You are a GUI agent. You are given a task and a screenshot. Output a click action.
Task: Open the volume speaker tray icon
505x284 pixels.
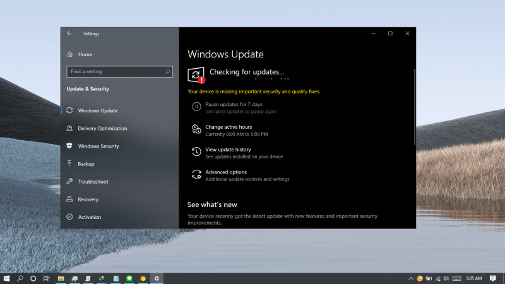pyautogui.click(x=446, y=278)
